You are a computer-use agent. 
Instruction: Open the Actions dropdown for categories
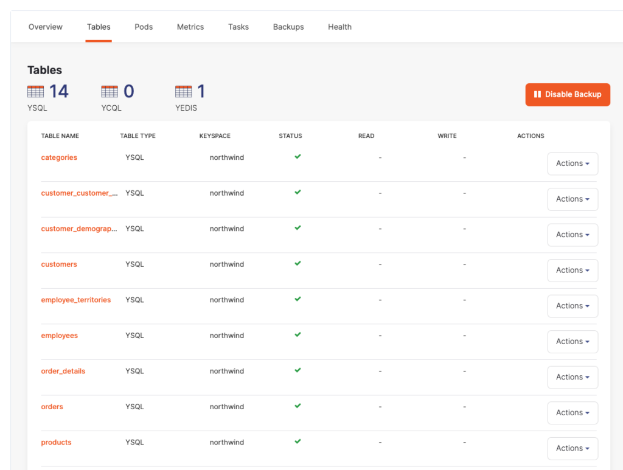tap(572, 163)
